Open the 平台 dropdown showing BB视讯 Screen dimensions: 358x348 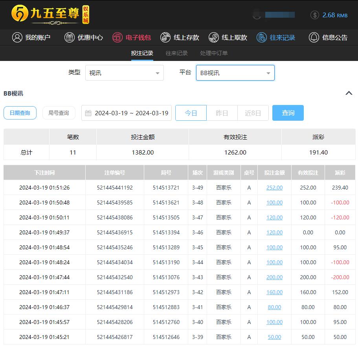(x=235, y=73)
